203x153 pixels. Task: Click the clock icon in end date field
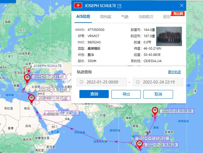coord(138,82)
